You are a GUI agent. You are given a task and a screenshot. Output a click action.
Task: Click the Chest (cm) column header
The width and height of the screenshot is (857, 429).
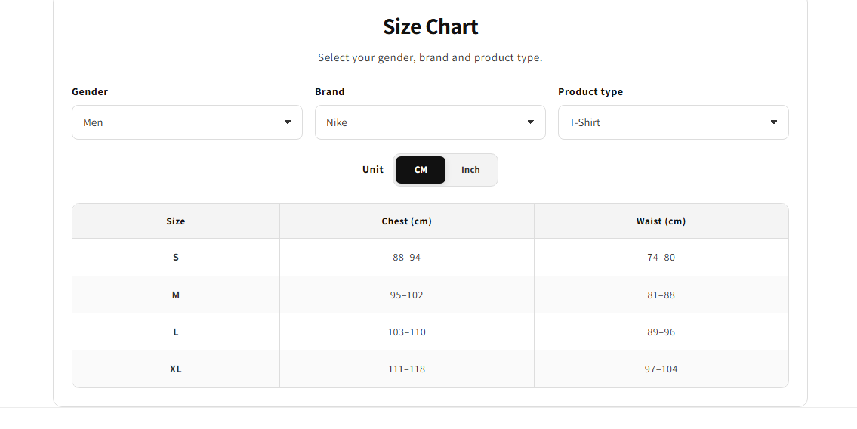pyautogui.click(x=407, y=221)
